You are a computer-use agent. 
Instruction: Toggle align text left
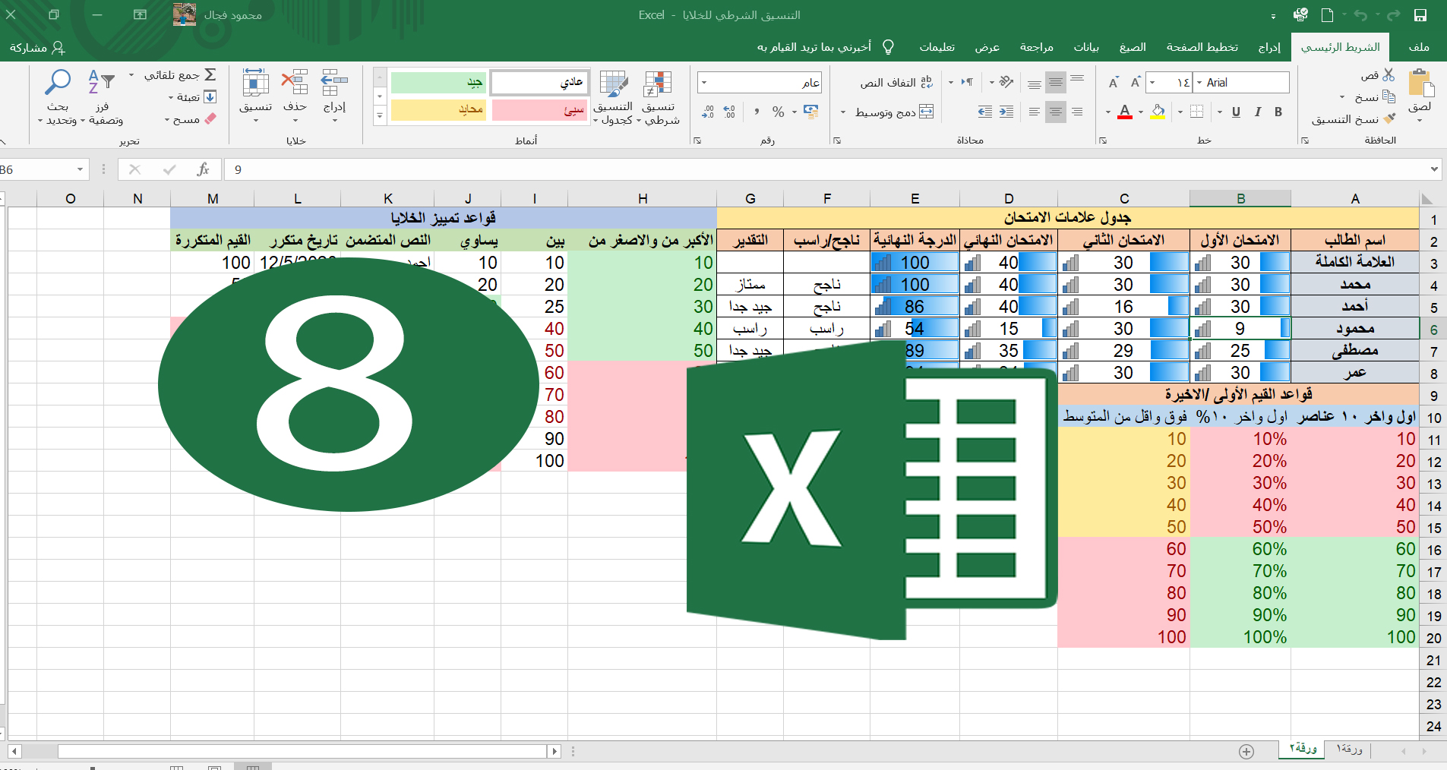tap(1035, 112)
